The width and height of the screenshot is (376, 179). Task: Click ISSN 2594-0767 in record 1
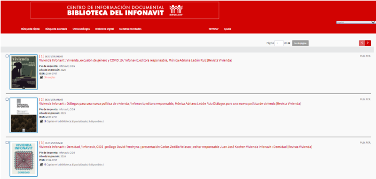click(48, 73)
